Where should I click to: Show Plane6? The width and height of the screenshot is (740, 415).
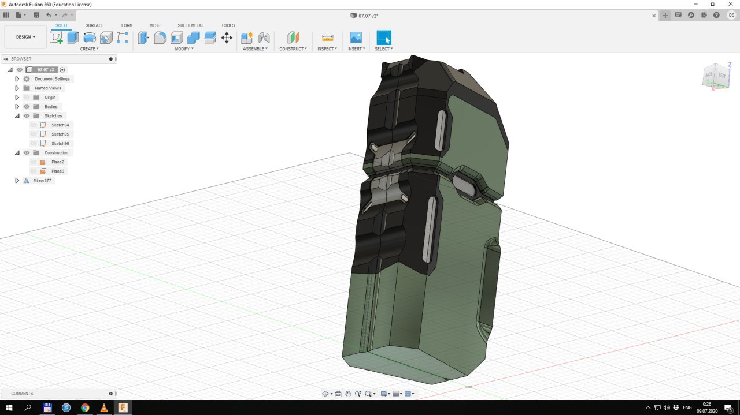click(x=34, y=171)
